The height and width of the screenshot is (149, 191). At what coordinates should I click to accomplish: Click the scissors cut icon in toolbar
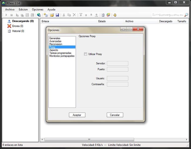click(x=64, y=15)
